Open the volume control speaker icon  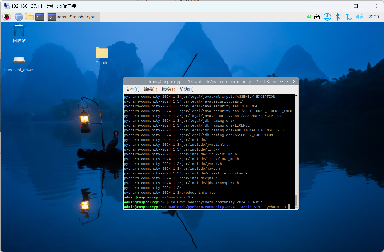pyautogui.click(x=359, y=17)
